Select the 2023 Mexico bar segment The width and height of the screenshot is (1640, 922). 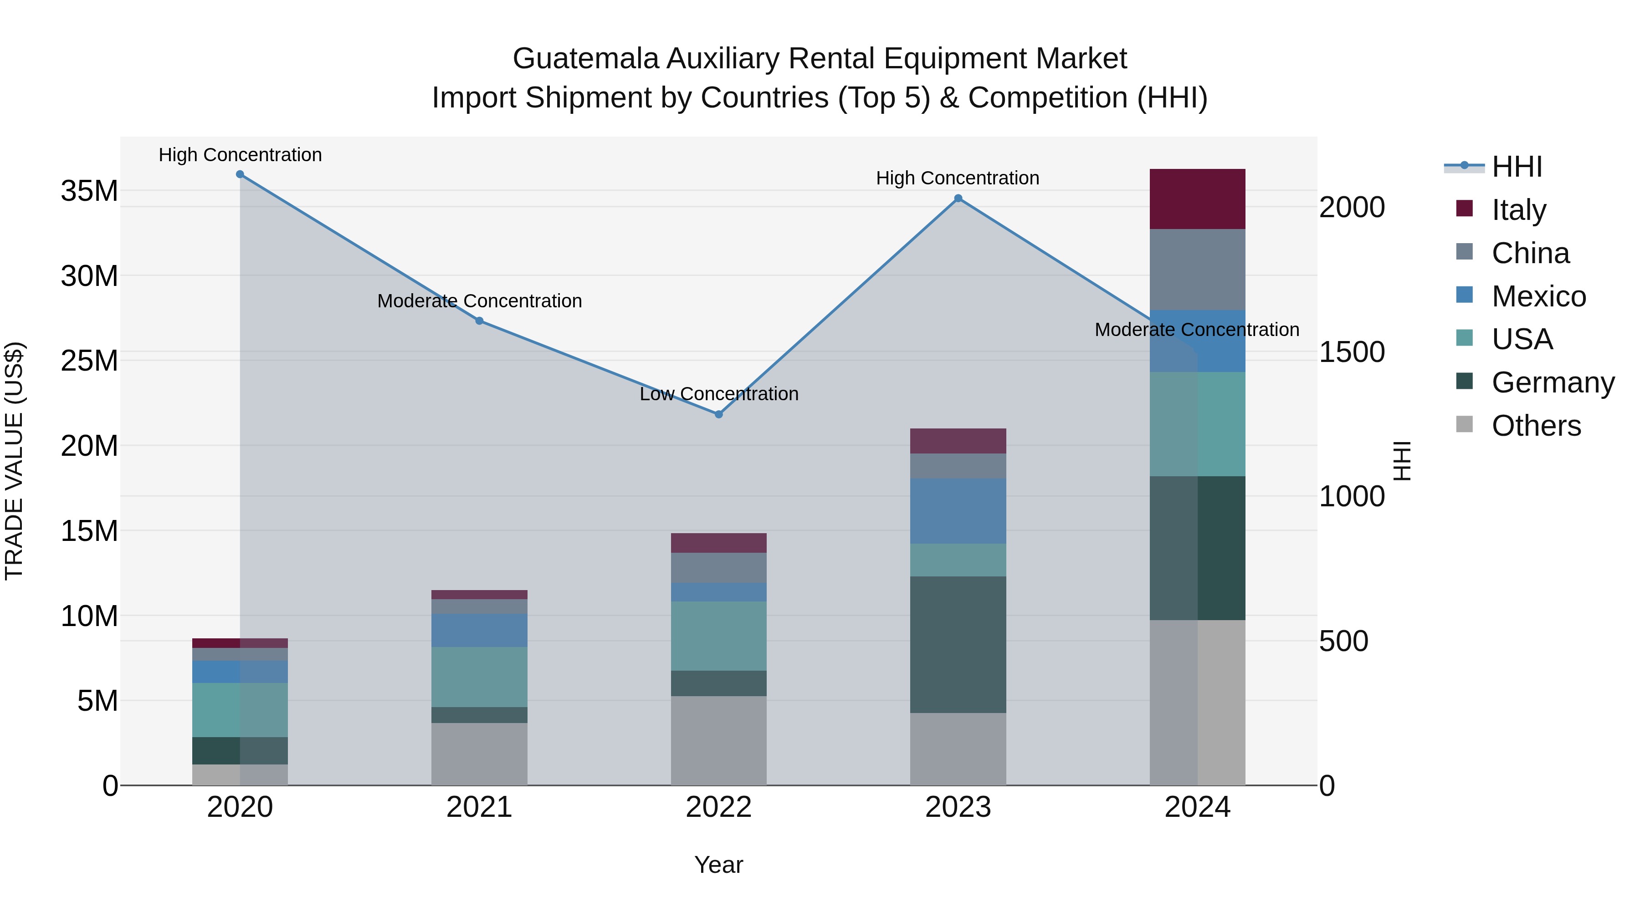click(958, 512)
